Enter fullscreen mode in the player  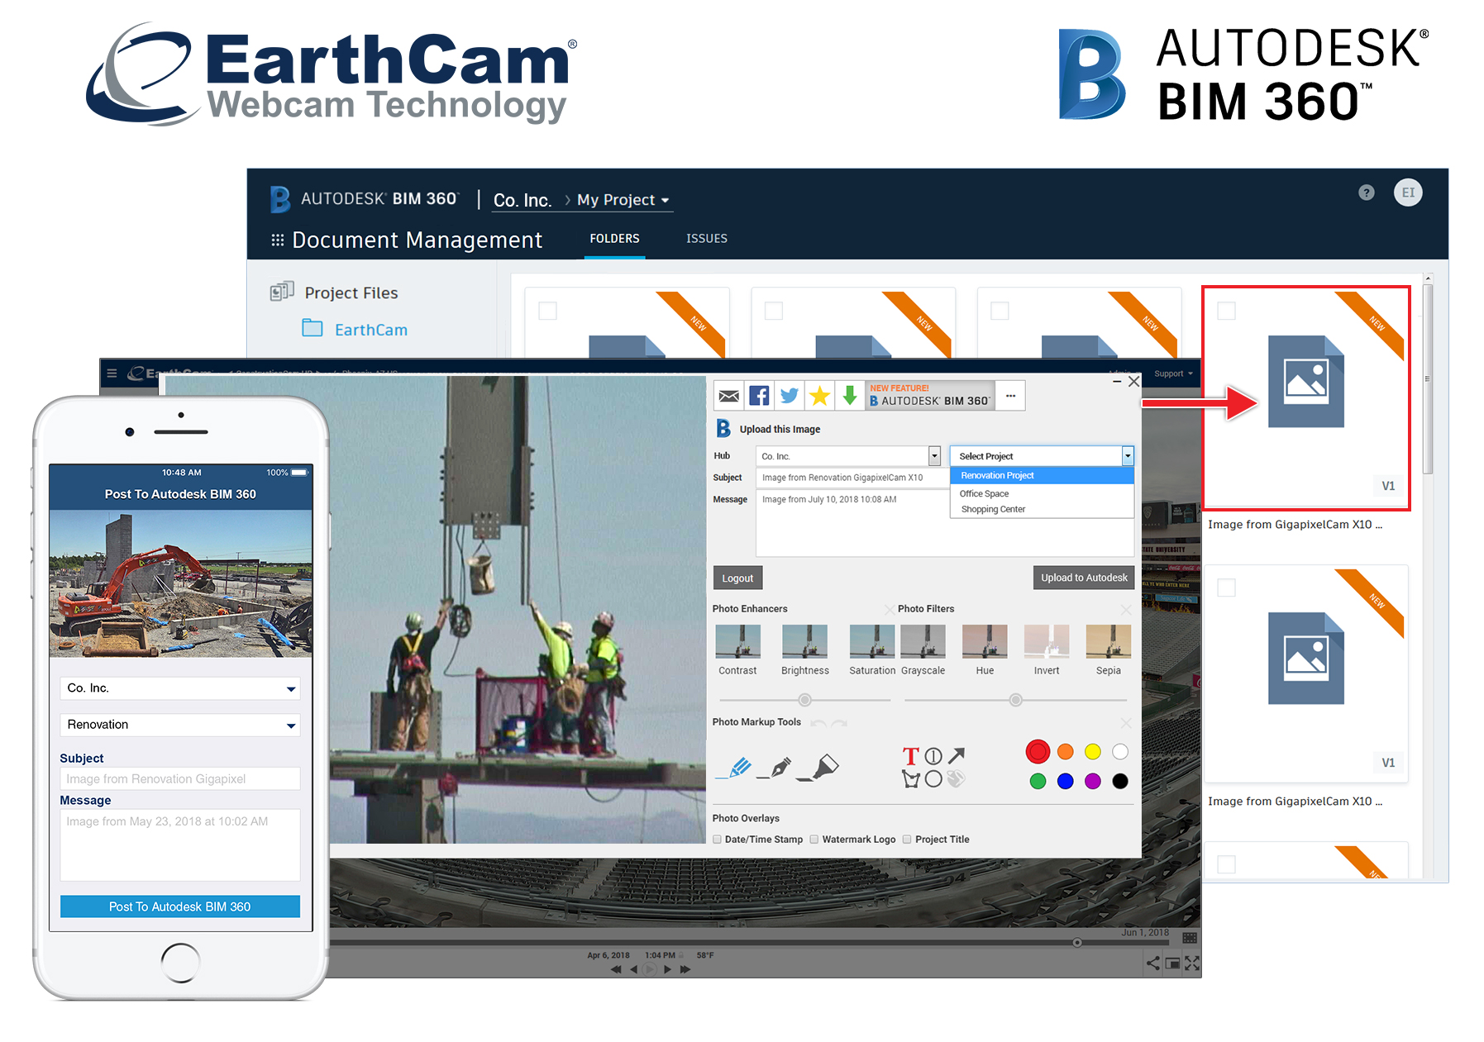pos(1192,963)
